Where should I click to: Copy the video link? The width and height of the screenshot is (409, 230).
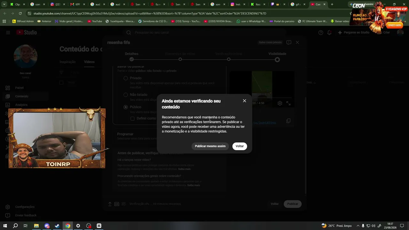click(288, 121)
